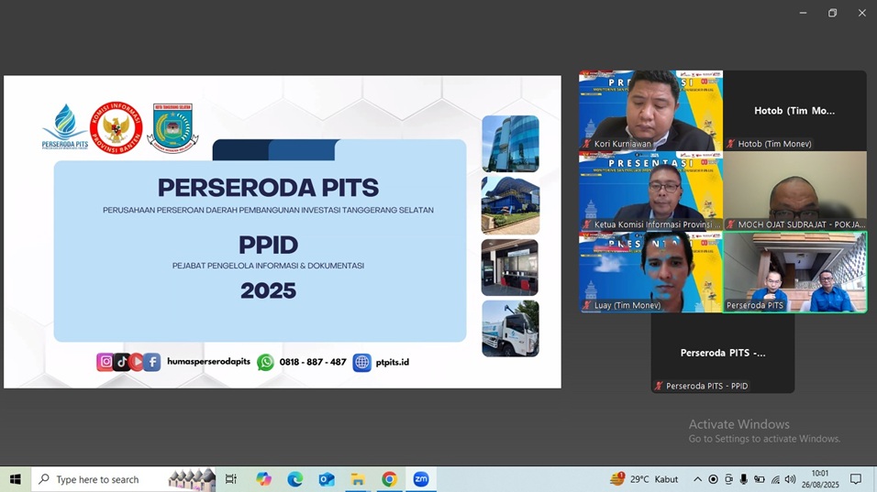The height and width of the screenshot is (492, 877).
Task: Switch to Google Chrome on the taskbar
Action: click(x=389, y=479)
